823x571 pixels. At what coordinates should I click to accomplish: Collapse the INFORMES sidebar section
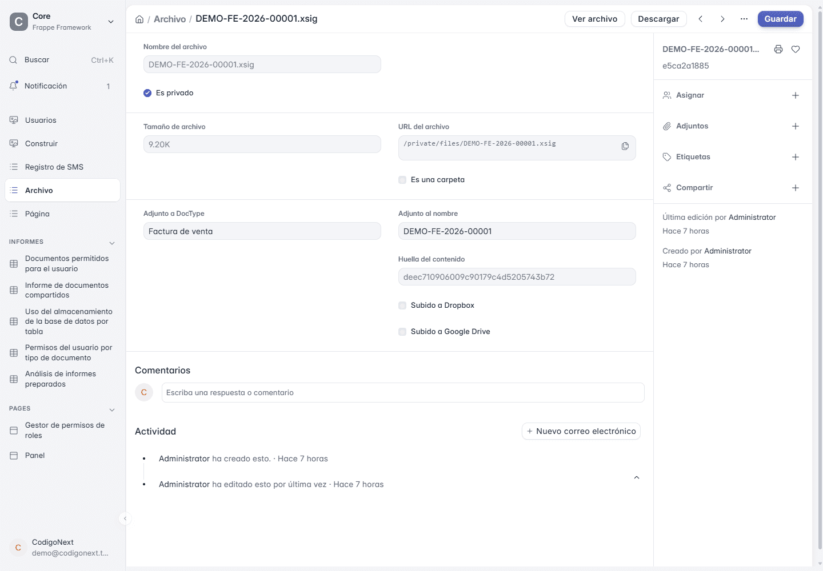pos(112,243)
